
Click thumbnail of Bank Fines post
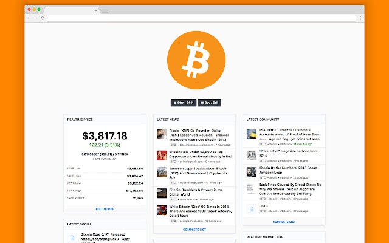point(251,189)
